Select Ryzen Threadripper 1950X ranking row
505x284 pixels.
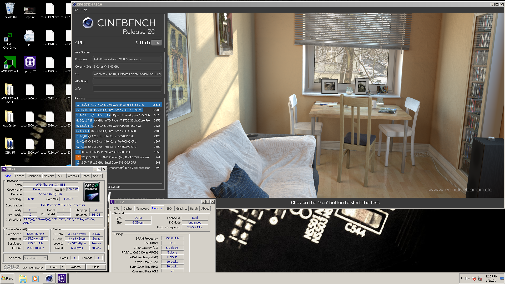point(118,115)
